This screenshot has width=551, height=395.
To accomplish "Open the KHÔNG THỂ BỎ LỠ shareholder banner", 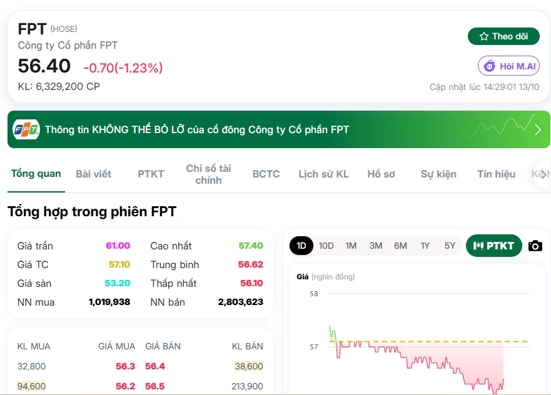I will coord(279,129).
